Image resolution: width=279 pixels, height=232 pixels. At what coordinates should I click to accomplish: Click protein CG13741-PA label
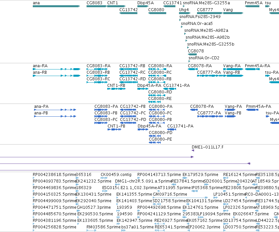pyautogui.click(x=180, y=126)
